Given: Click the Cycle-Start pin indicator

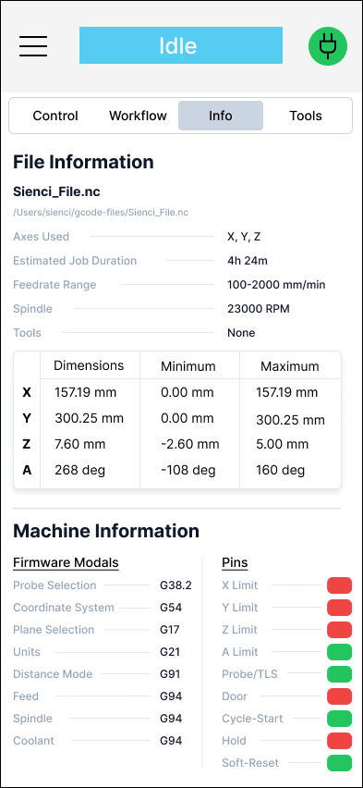Looking at the screenshot, I should coord(339,718).
